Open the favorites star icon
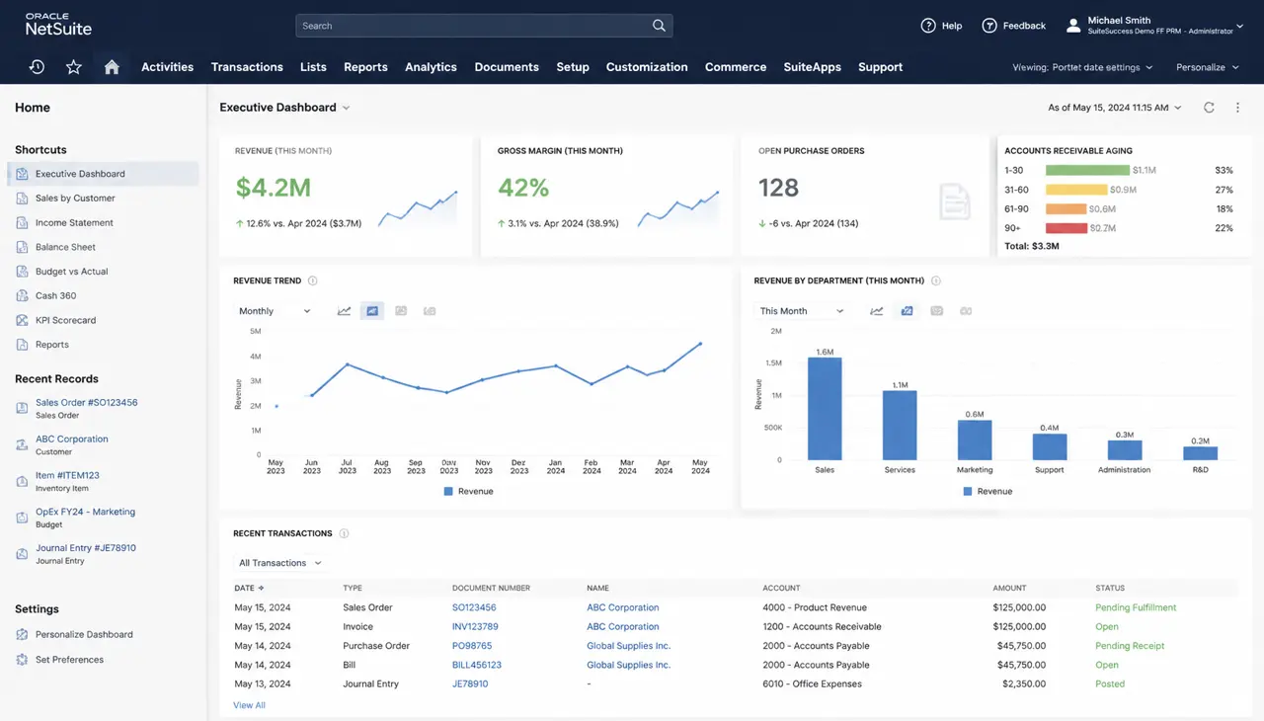 coord(73,67)
